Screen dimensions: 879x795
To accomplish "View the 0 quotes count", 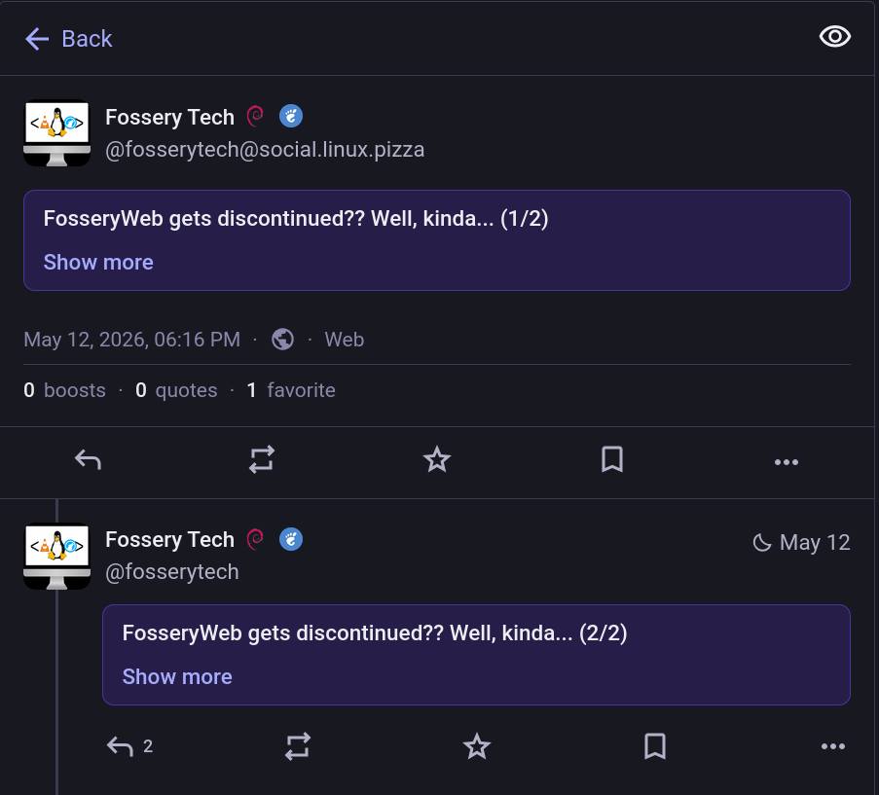I will (x=176, y=390).
